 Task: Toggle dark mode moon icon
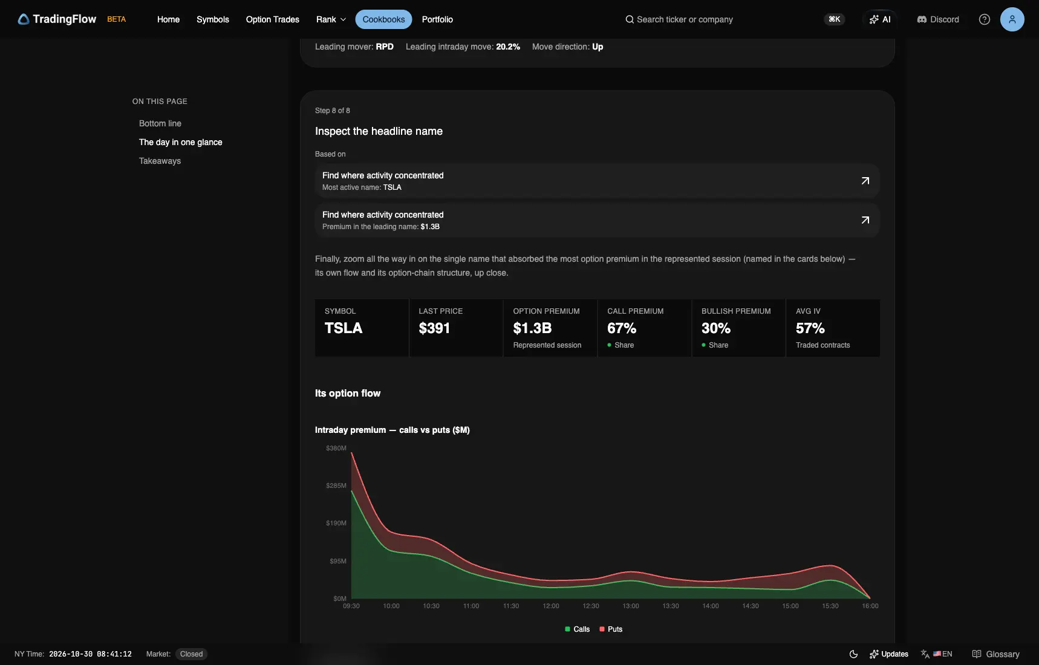tap(853, 654)
